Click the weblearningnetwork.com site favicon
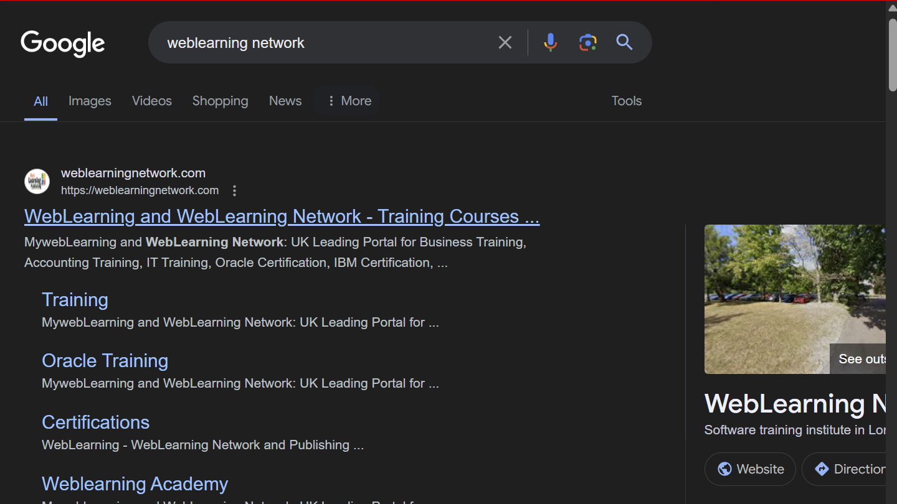The width and height of the screenshot is (897, 504). (x=37, y=181)
